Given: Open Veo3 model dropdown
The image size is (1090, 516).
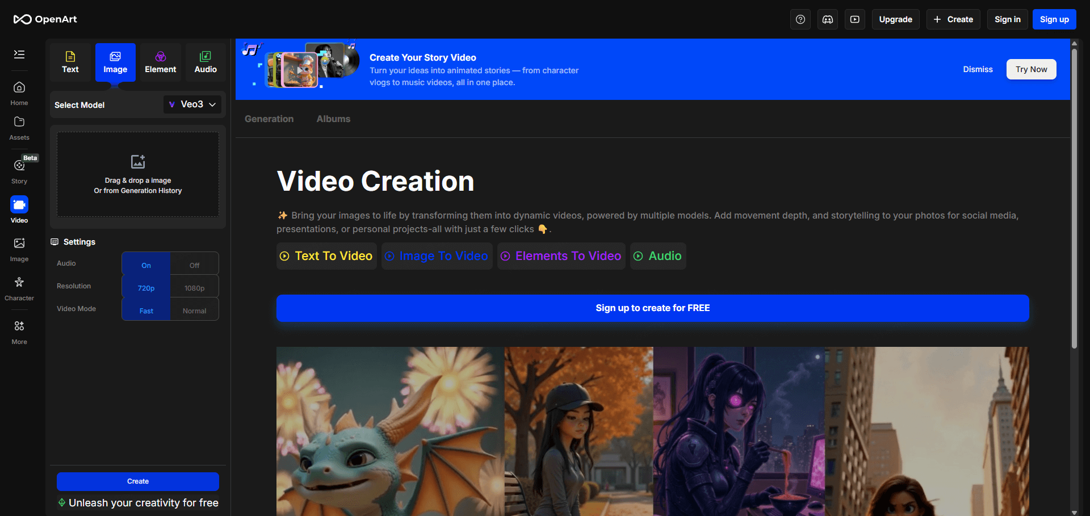Looking at the screenshot, I should [192, 104].
